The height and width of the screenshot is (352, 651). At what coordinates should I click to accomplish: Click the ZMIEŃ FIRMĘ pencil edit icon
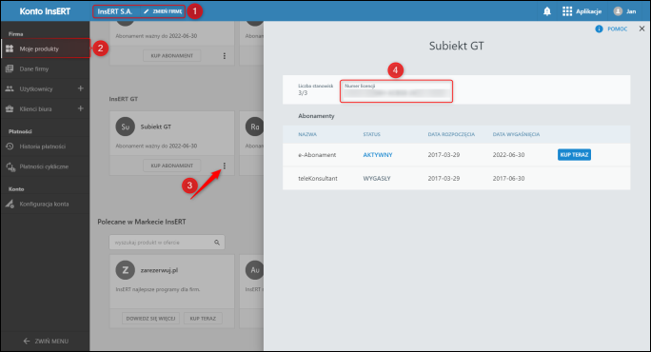pos(147,11)
